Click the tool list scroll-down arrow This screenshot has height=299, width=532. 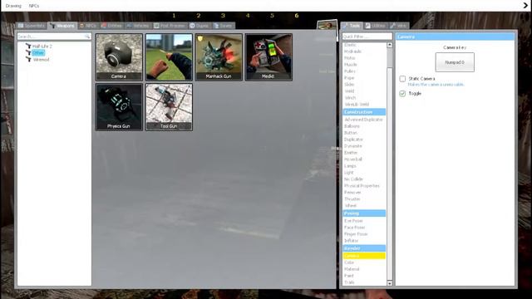(390, 283)
